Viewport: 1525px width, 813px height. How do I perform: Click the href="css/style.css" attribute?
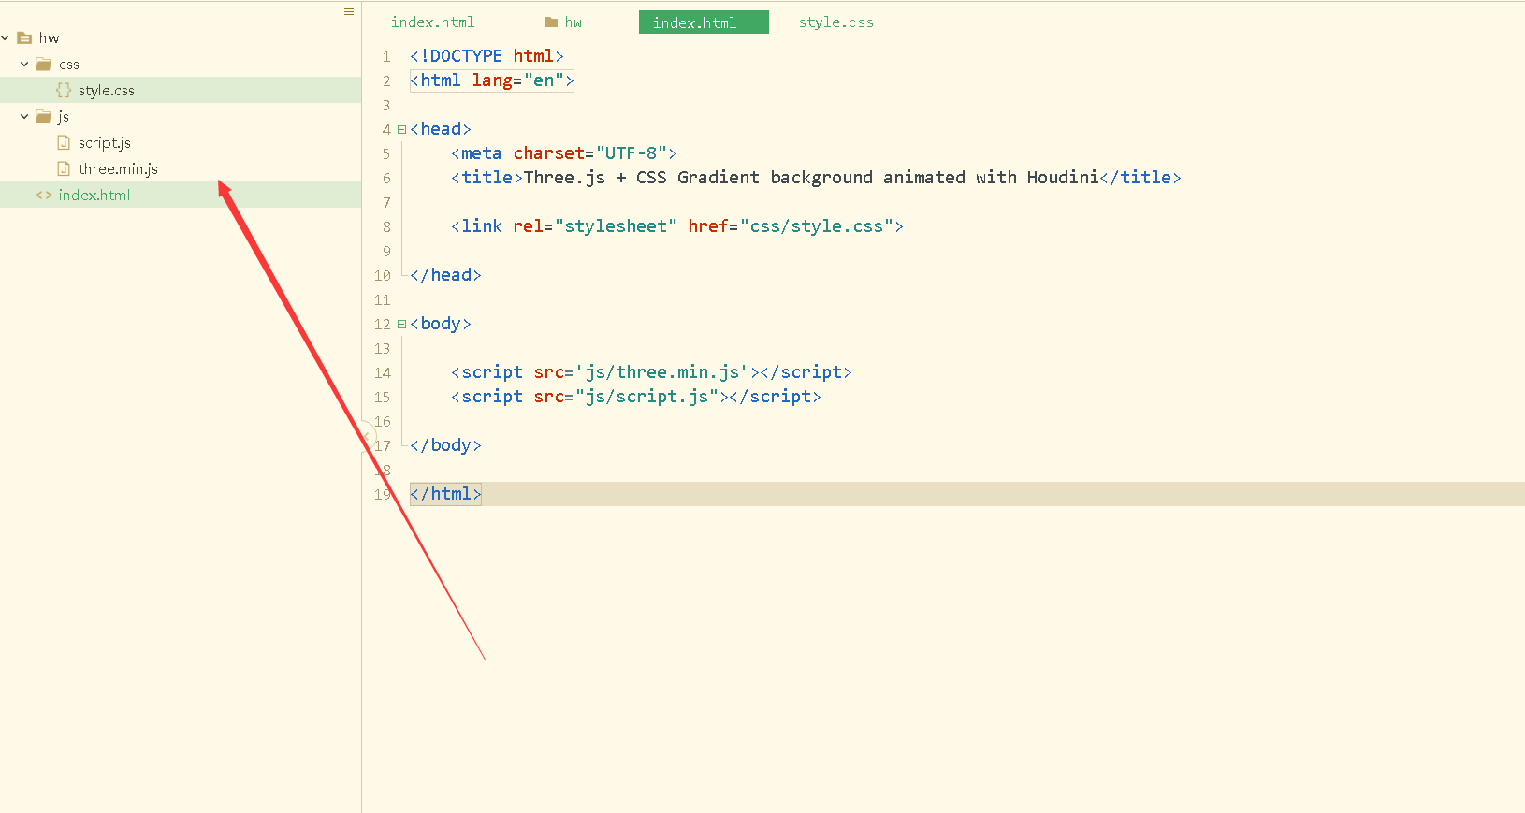(x=791, y=226)
